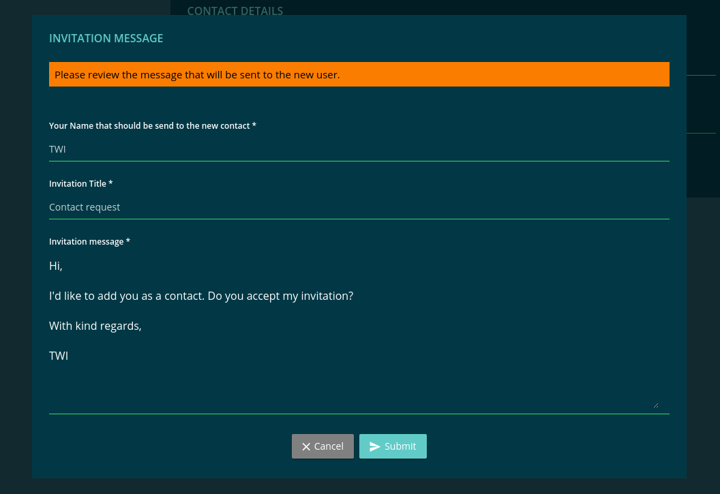Click the paper plane icon on Submit
This screenshot has width=720, height=494.
tap(375, 447)
